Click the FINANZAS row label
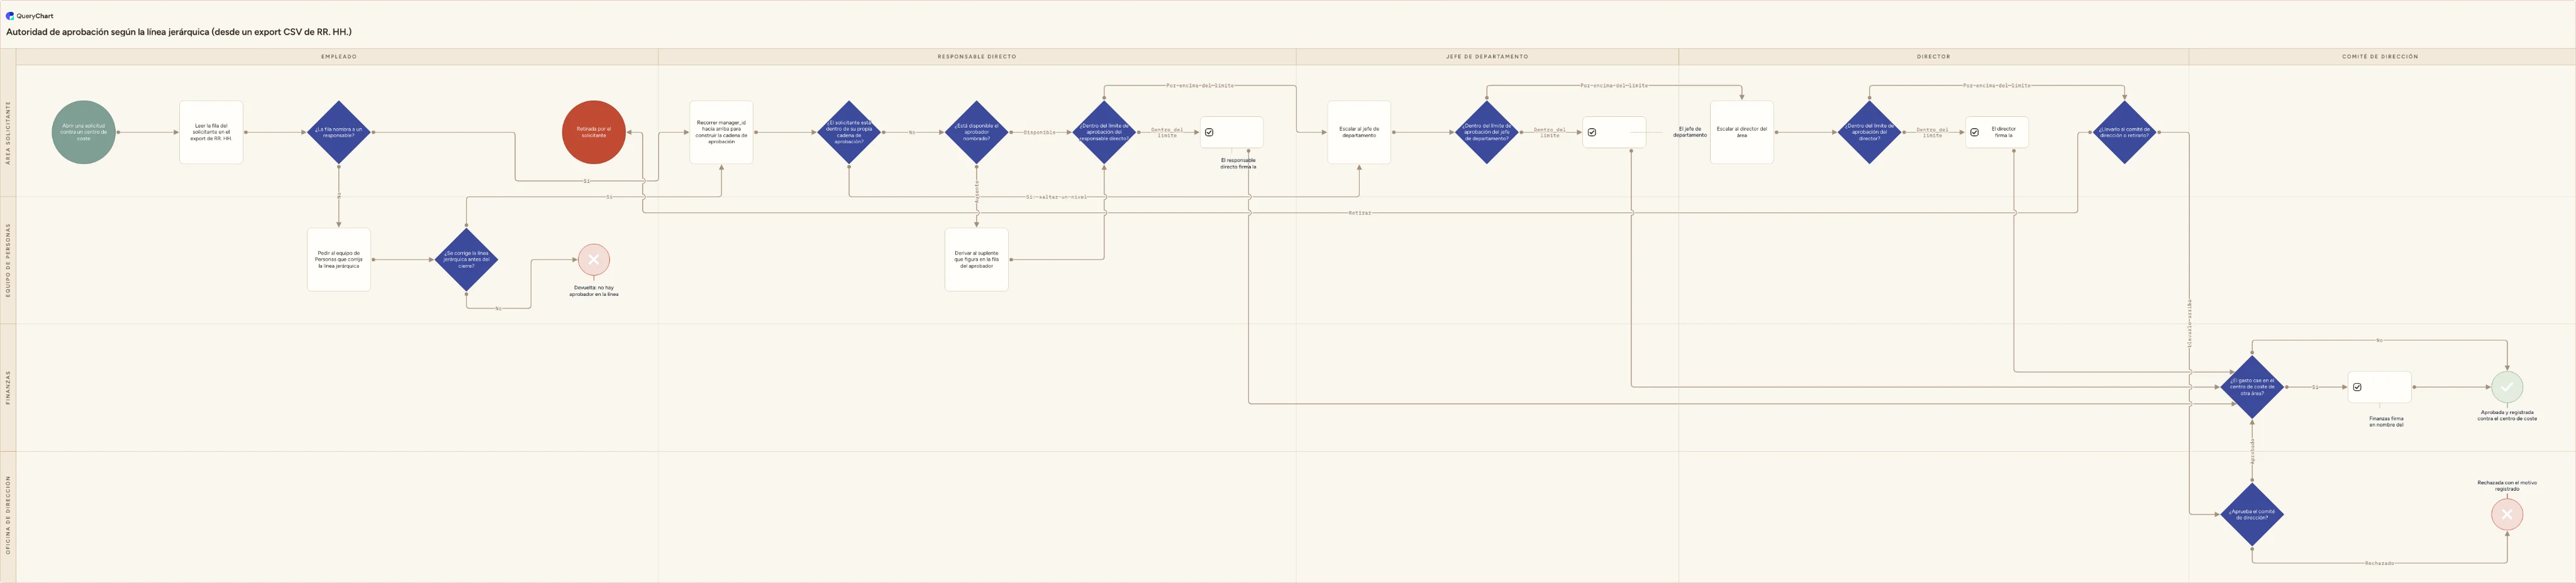The height and width of the screenshot is (583, 2576). 8,388
